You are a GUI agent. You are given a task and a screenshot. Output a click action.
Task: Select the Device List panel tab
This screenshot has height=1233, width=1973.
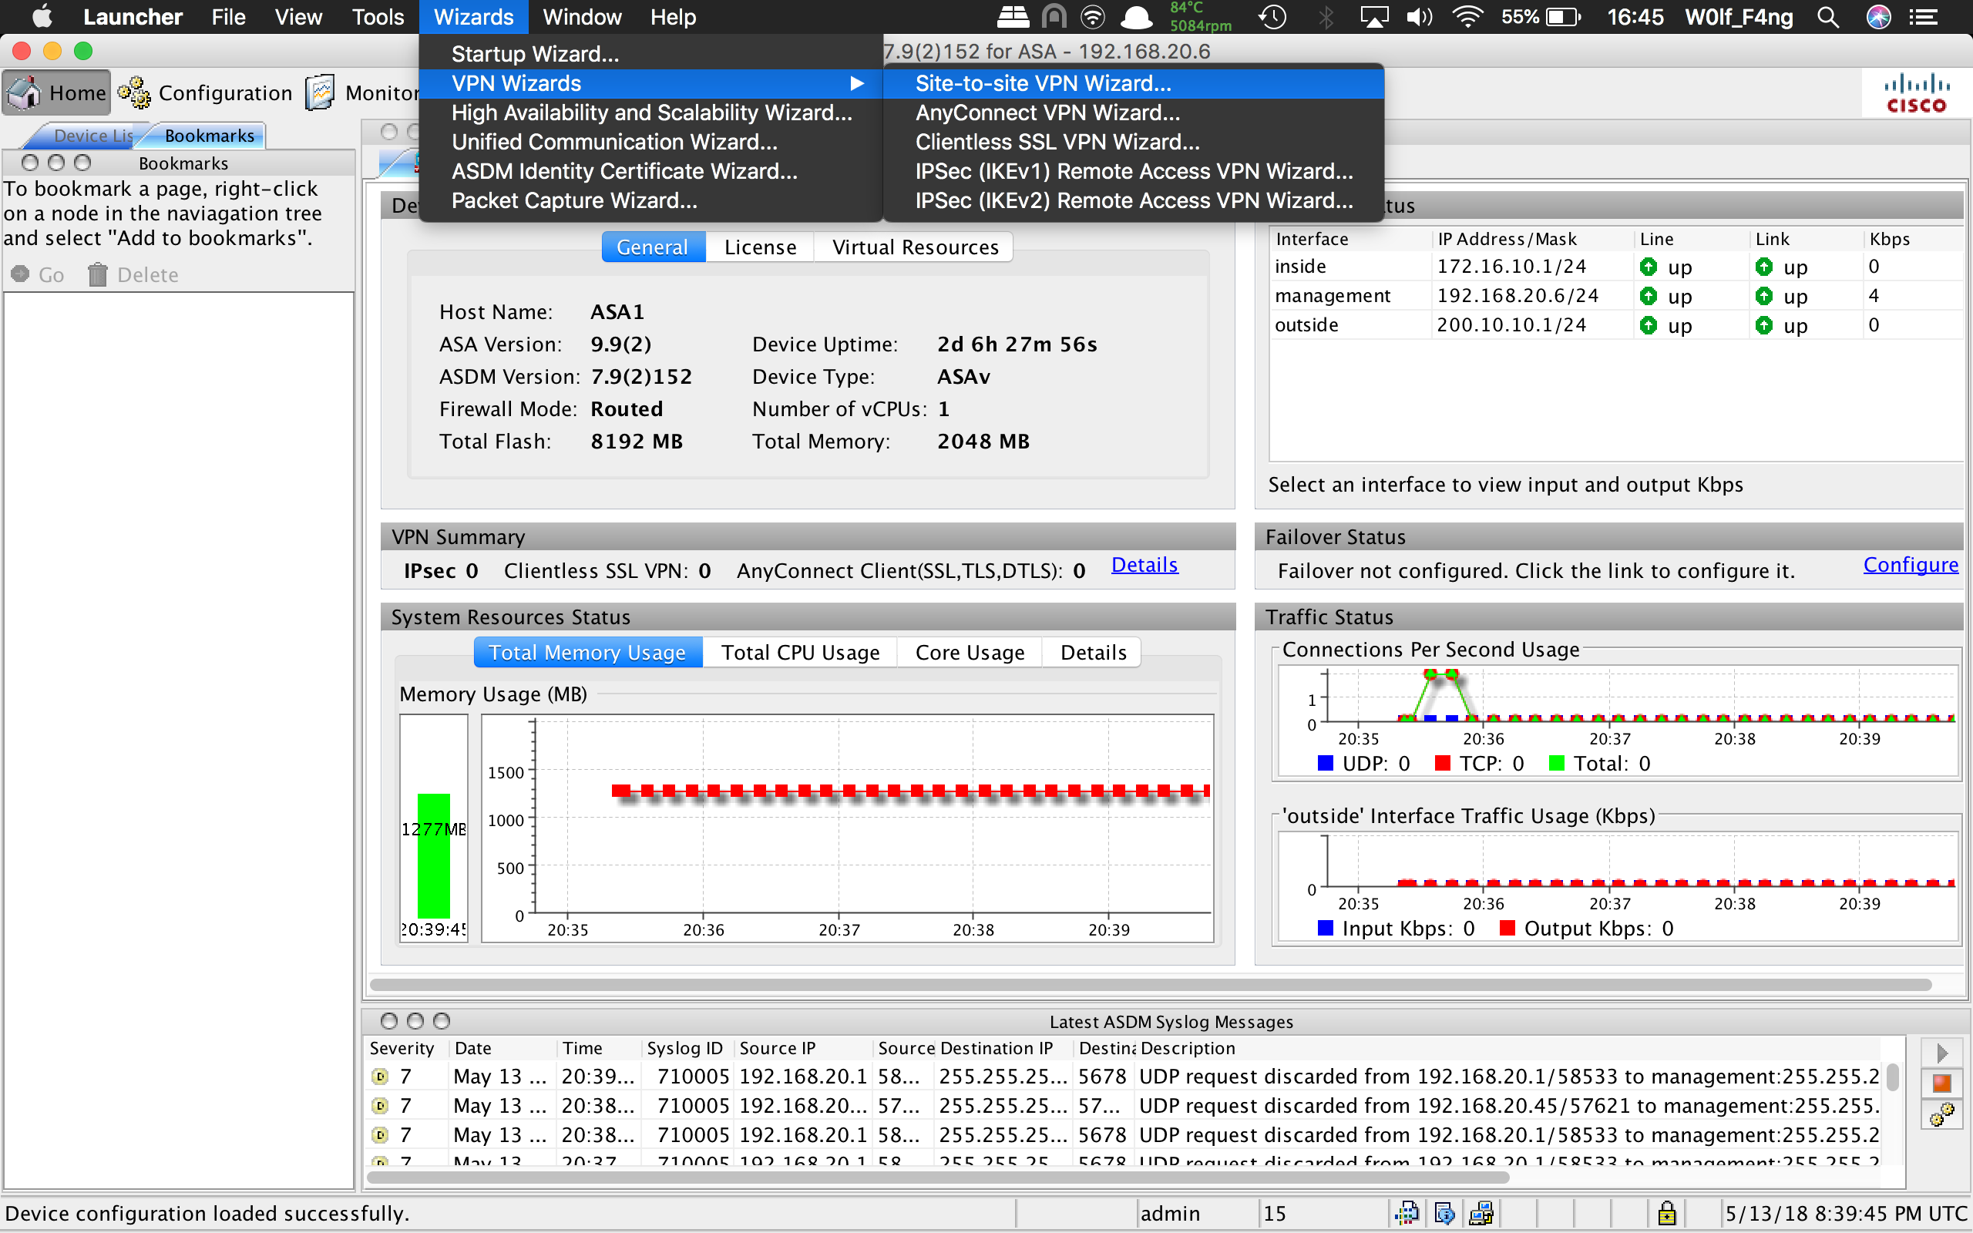(89, 136)
